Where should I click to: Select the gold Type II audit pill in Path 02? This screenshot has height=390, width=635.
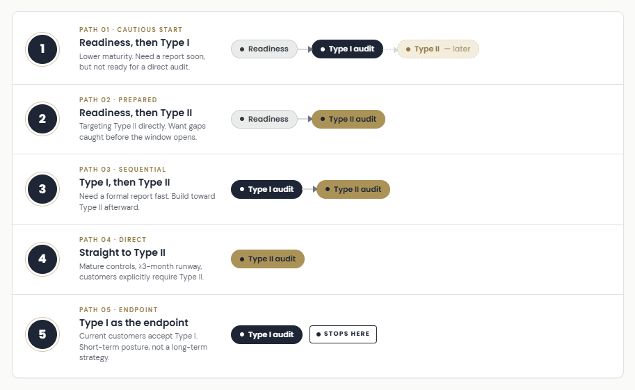(x=348, y=119)
